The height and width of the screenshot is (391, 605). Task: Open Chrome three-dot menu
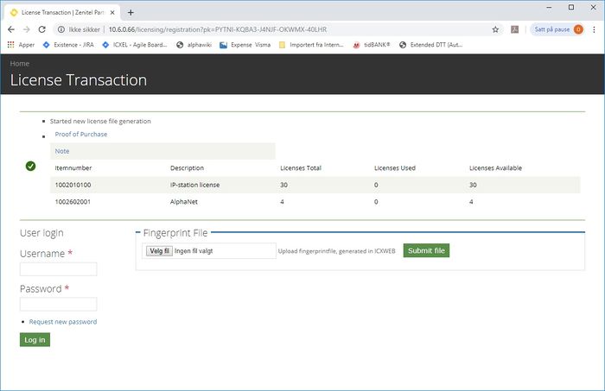(595, 28)
